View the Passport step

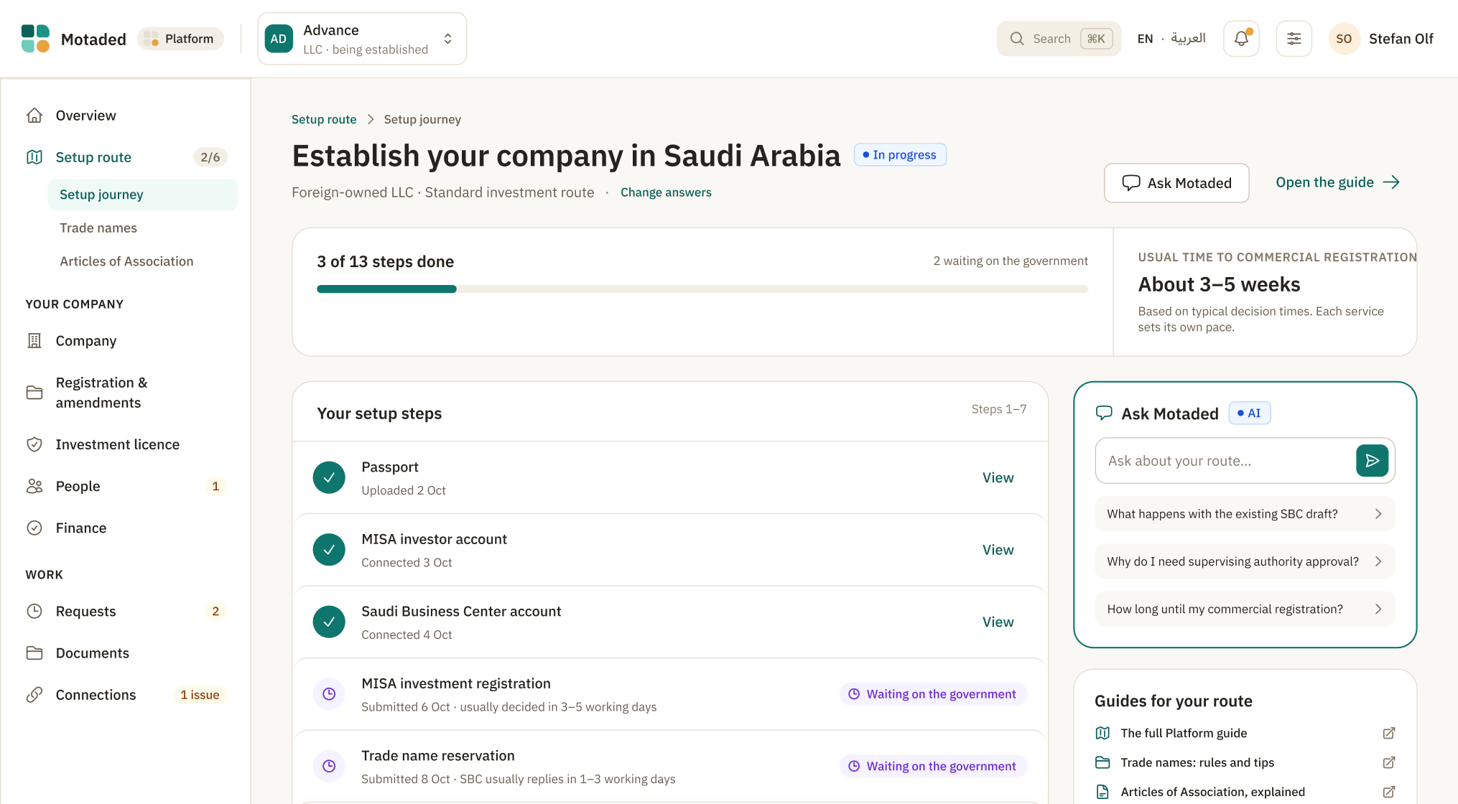(998, 478)
